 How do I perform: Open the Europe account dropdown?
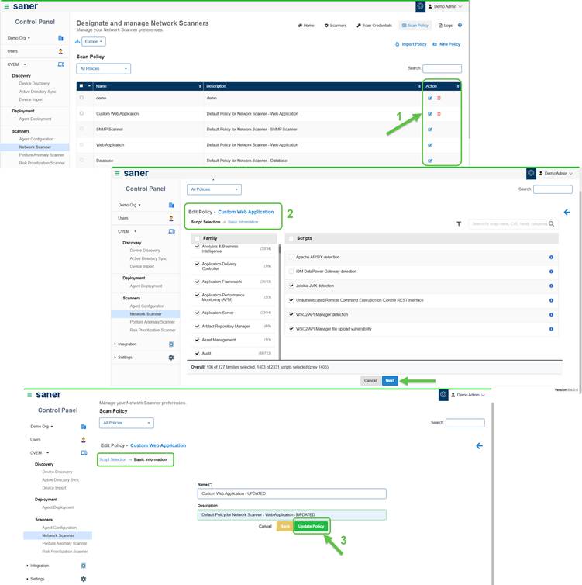[92, 42]
